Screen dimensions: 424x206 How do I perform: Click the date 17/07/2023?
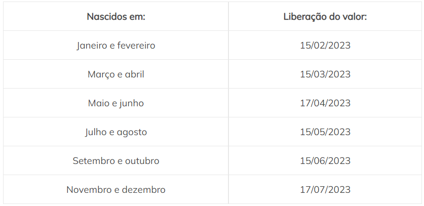coord(325,190)
